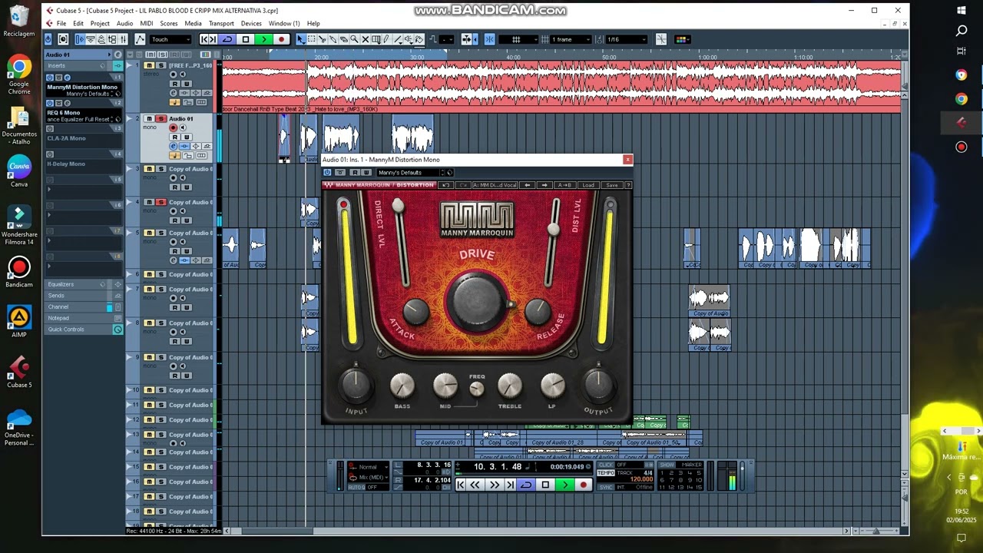Toggle A/B setup 'A: MM Di..d Vocal'
983x553 pixels.
[x=495, y=185]
